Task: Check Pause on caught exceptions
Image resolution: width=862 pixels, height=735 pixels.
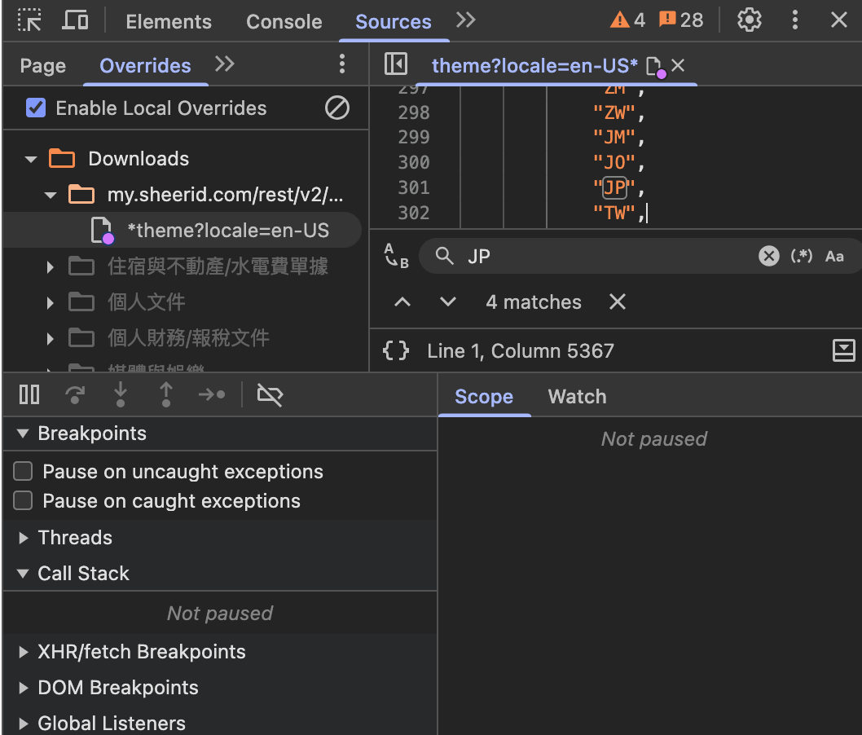Action: [x=23, y=500]
